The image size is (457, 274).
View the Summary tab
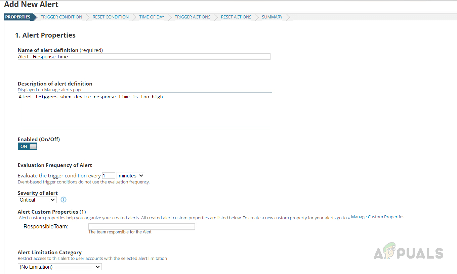click(x=272, y=17)
